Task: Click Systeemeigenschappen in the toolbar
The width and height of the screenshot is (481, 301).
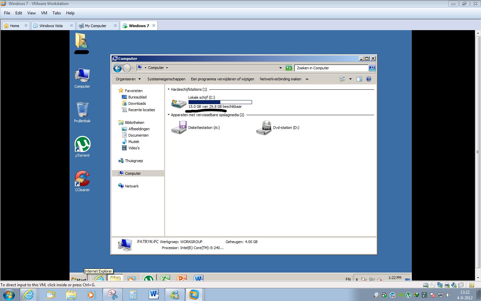Action: coord(166,79)
